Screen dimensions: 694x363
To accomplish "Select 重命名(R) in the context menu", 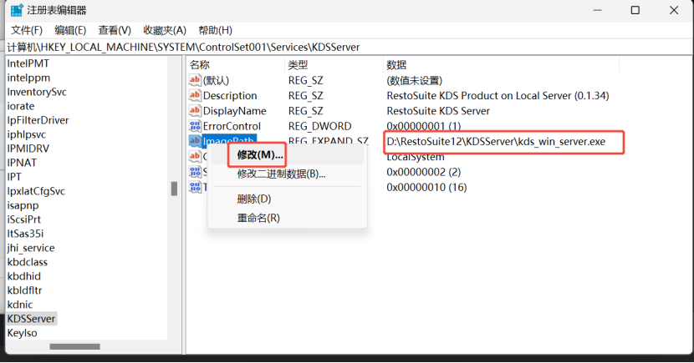I will pyautogui.click(x=258, y=218).
